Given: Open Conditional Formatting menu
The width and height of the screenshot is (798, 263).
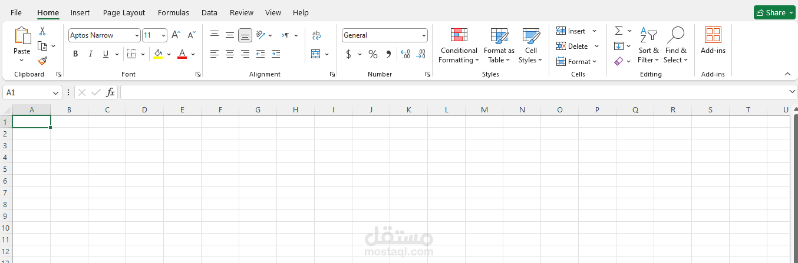Looking at the screenshot, I should pyautogui.click(x=459, y=45).
